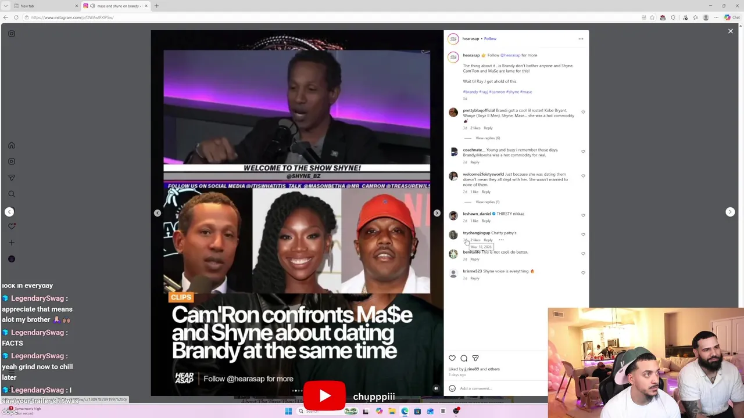744x418 pixels.
Task: Open Copilot Chat in browser toolbar
Action: tap(731, 17)
